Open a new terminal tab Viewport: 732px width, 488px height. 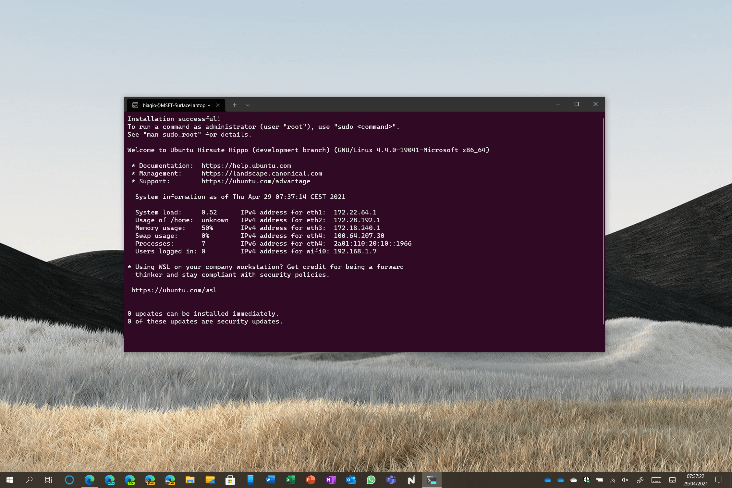point(235,105)
